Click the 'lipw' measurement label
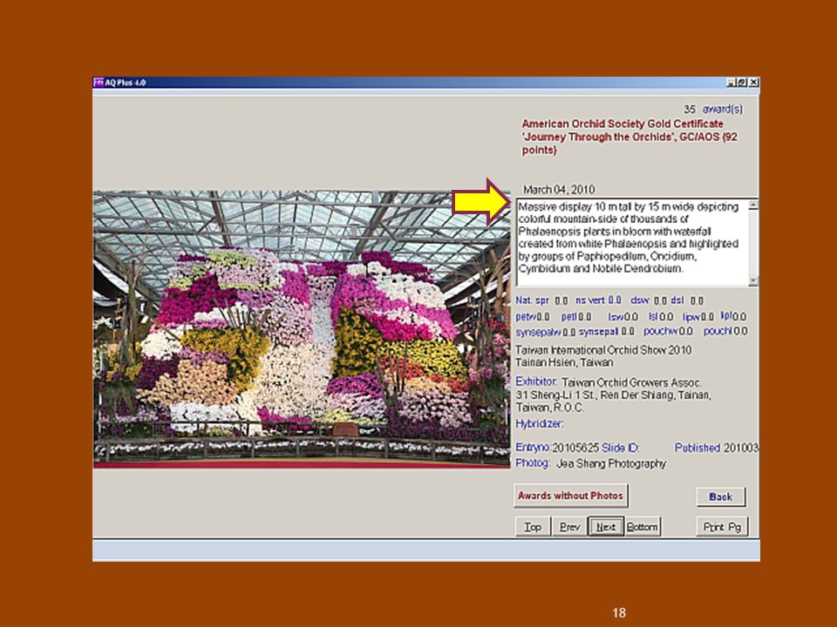This screenshot has height=627, width=837. tap(691, 317)
